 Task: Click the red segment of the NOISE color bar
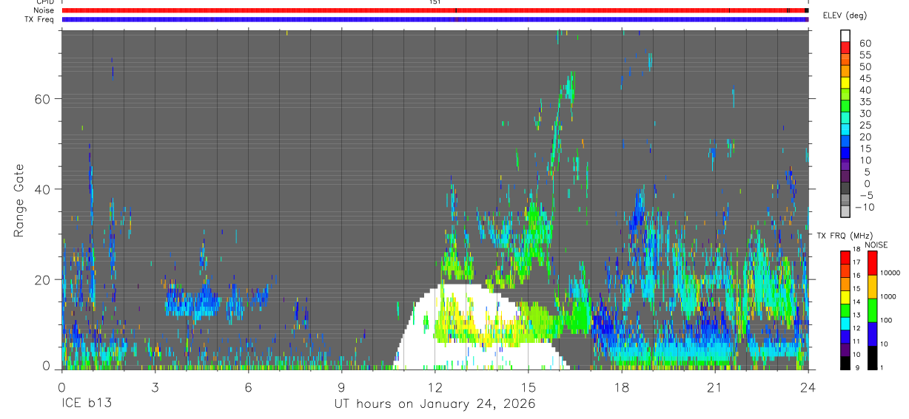point(873,262)
